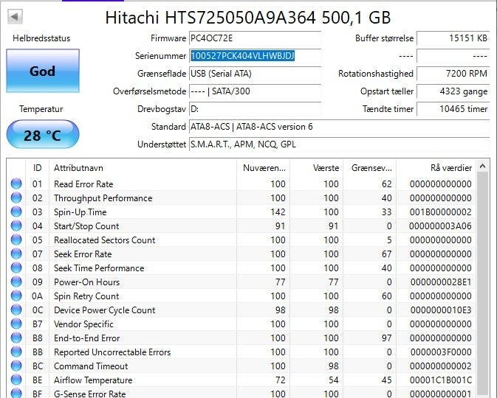Click the Rotationshastighed 7200 RPM field
Screen dimensions: 497x398
point(453,74)
